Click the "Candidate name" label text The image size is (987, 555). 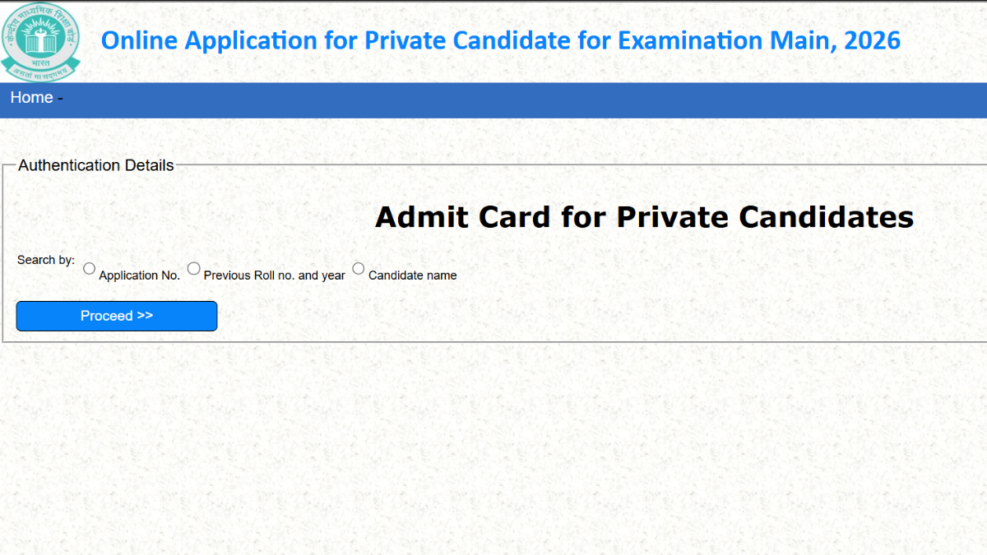pos(412,275)
